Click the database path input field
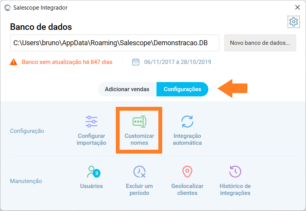Screen dimensions: 306x211 [115, 43]
